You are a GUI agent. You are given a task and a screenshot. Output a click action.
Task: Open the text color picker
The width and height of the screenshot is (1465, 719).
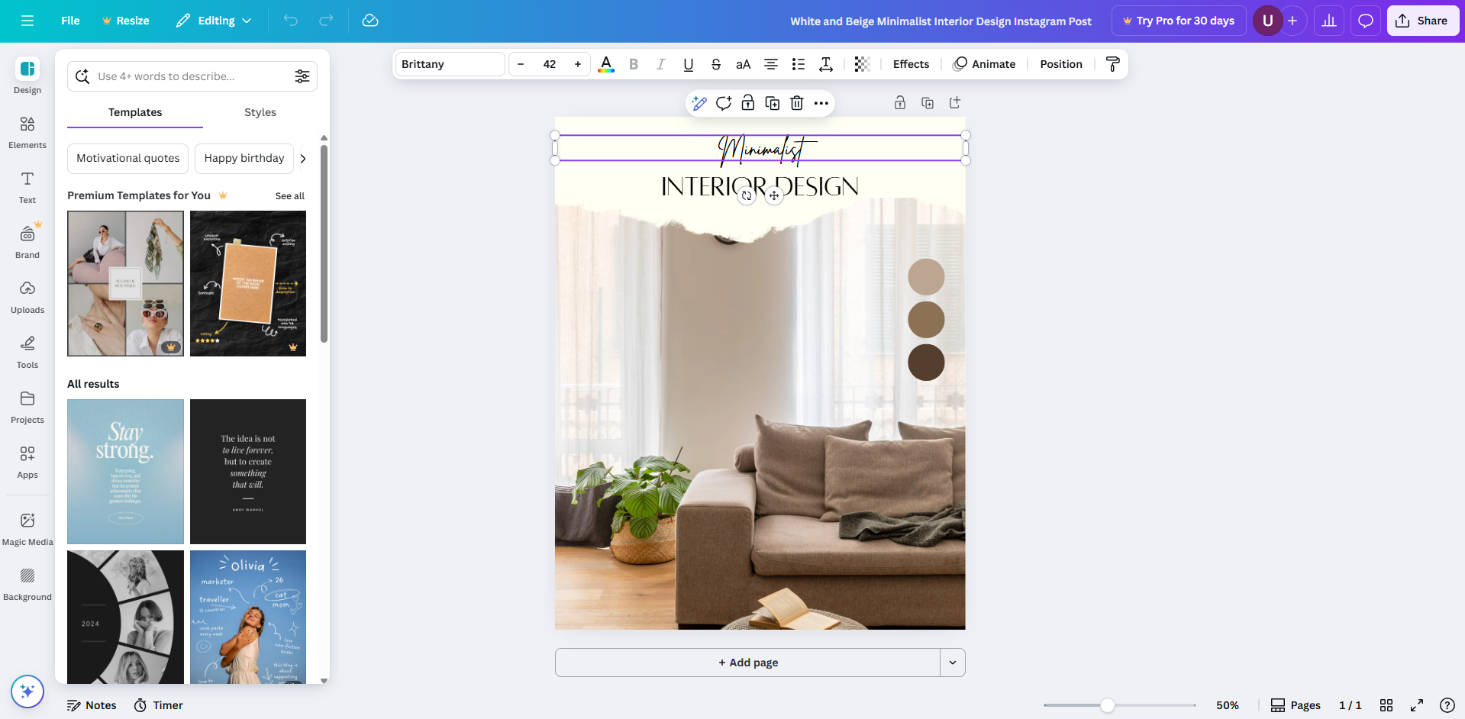pyautogui.click(x=605, y=64)
